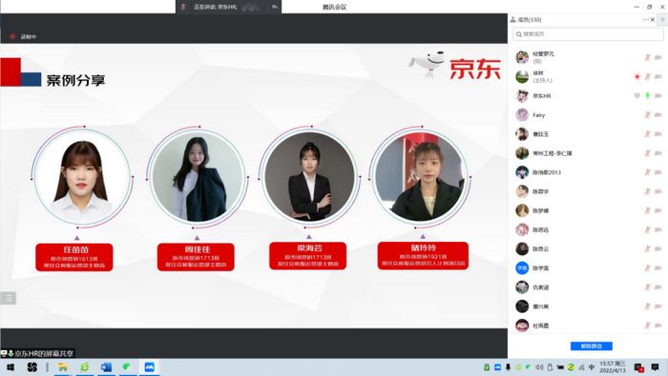Click the recording indicator next to the host
The width and height of the screenshot is (668, 376).
(637, 76)
